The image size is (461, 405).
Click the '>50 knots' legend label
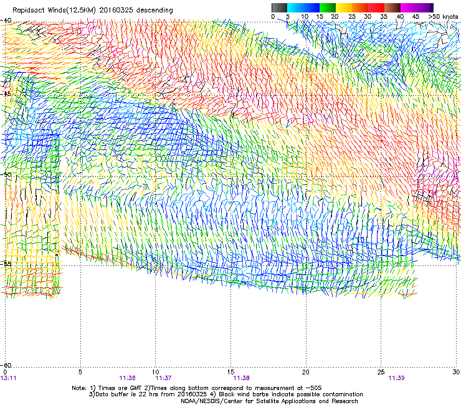click(x=444, y=17)
